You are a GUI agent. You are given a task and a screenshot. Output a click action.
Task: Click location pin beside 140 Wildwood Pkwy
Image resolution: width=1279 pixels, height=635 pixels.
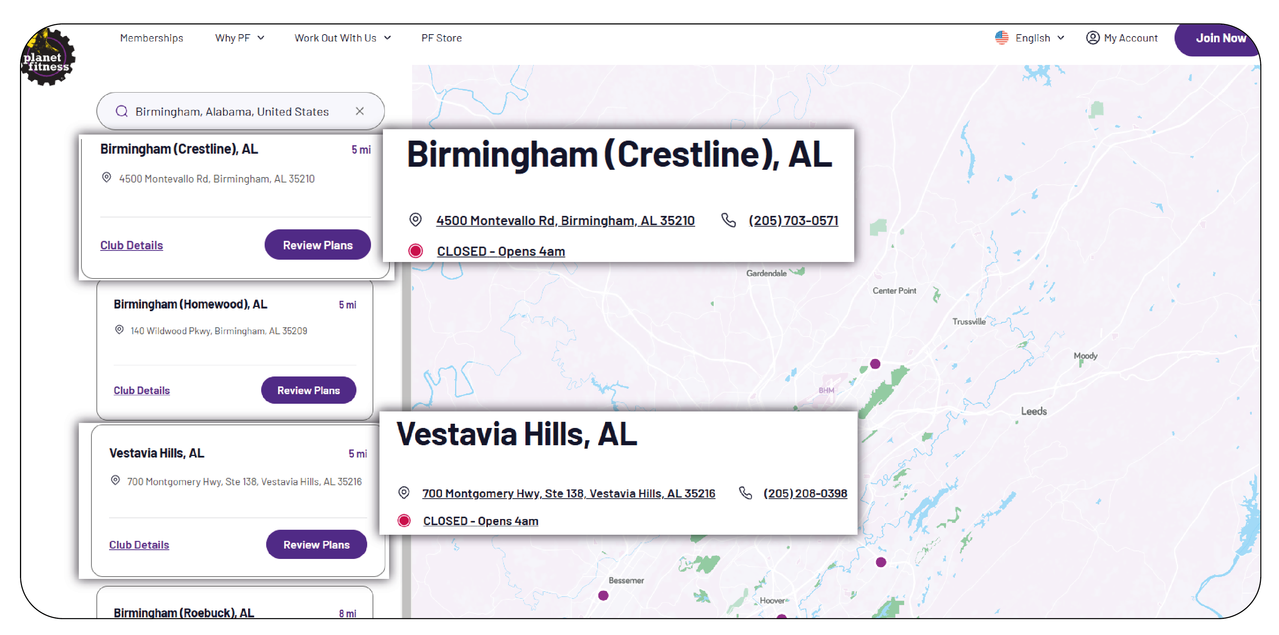point(119,330)
